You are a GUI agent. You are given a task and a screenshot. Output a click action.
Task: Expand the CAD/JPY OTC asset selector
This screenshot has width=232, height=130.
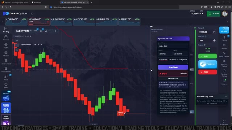pos(24,31)
